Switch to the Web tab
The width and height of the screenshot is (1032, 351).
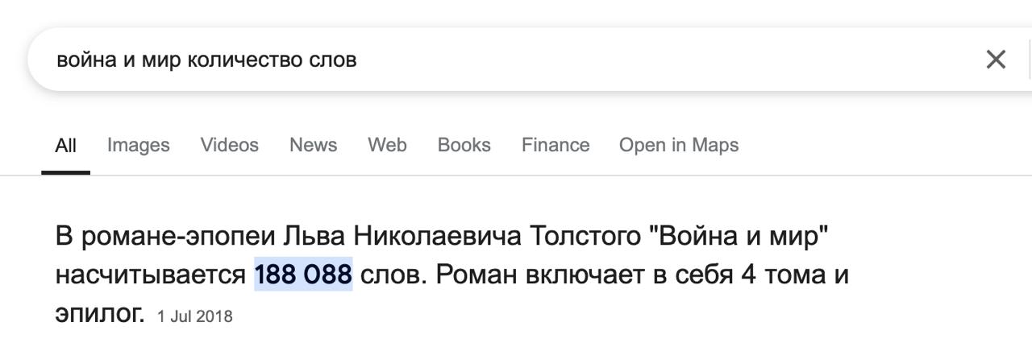point(387,145)
